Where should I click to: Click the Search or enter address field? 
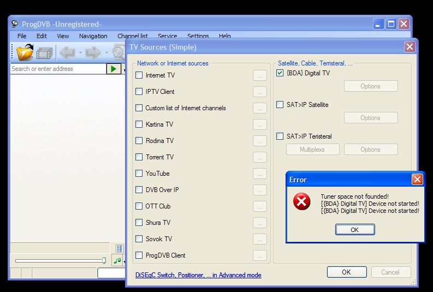coord(57,69)
